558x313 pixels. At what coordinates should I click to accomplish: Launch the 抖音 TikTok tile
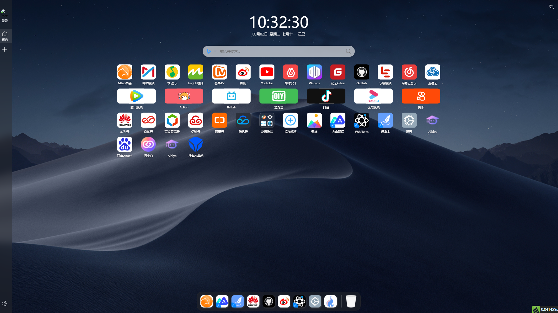pos(326,96)
